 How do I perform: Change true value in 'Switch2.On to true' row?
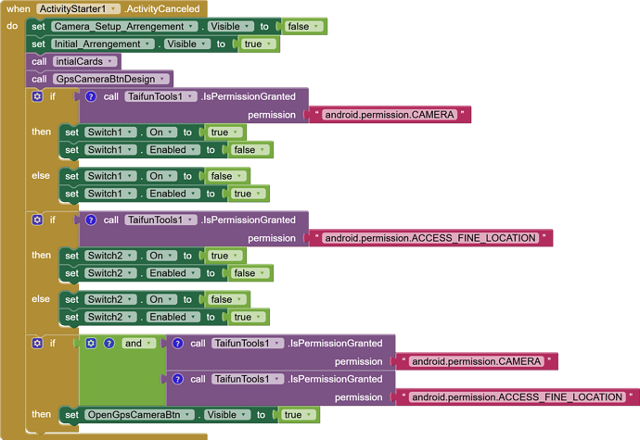[x=224, y=256]
